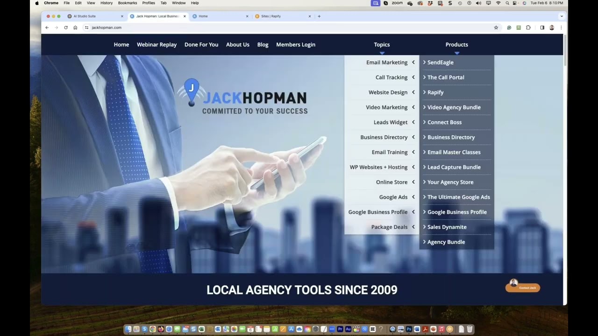Open the Chrome profile avatar
This screenshot has width=598, height=336.
(x=552, y=28)
